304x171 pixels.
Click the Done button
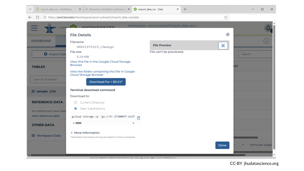tap(222, 145)
